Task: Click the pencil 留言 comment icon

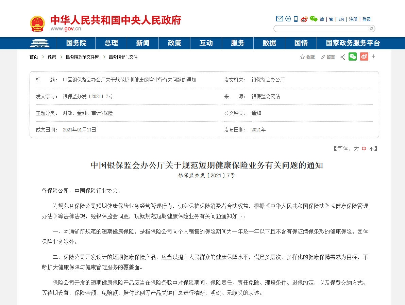Action: click(x=323, y=57)
